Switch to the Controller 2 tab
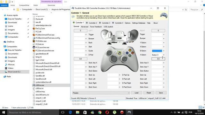Screen dimensions: 205x115 click(x=91, y=23)
